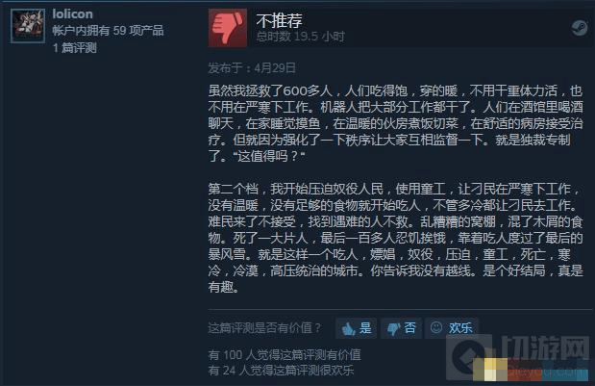Click the red thumbs-down 不推荐 icon
This screenshot has height=386, width=595.
point(228,28)
